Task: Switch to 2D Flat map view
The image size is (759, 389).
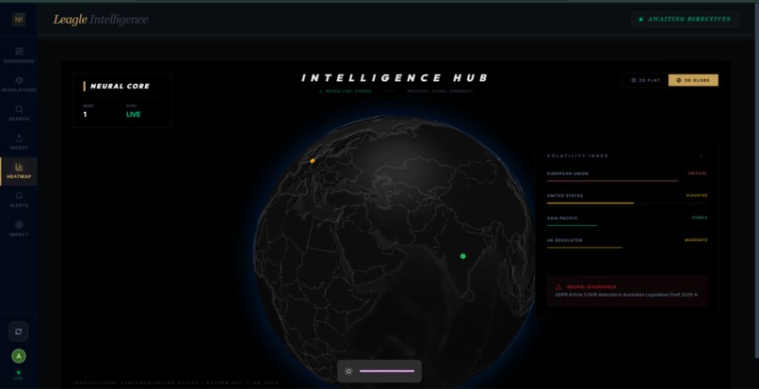Action: (x=645, y=80)
